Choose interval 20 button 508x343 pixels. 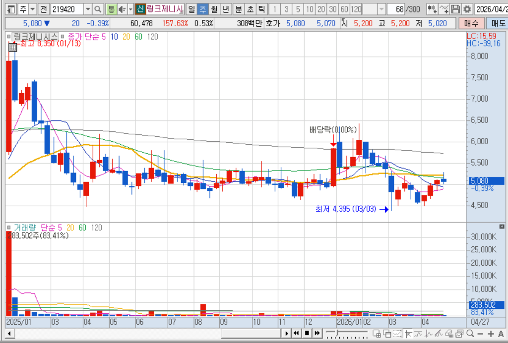tap(321, 9)
